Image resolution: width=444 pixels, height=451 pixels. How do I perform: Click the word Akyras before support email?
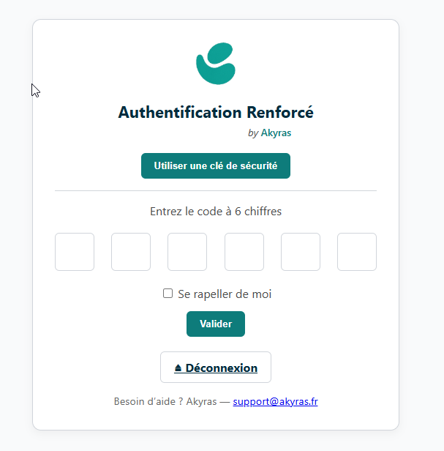(x=202, y=402)
